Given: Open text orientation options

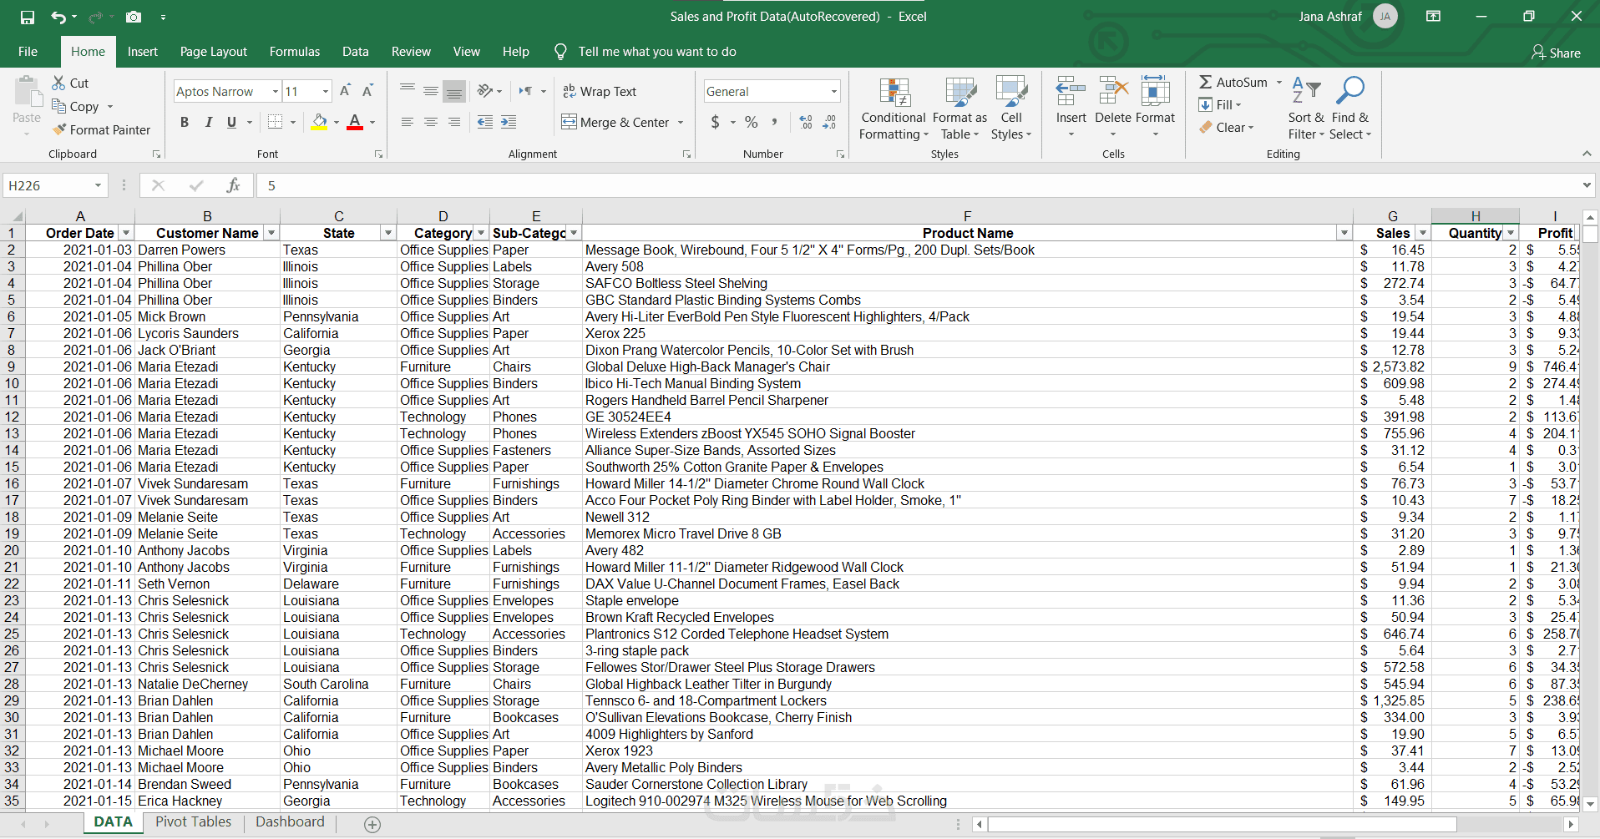Looking at the screenshot, I should [489, 91].
